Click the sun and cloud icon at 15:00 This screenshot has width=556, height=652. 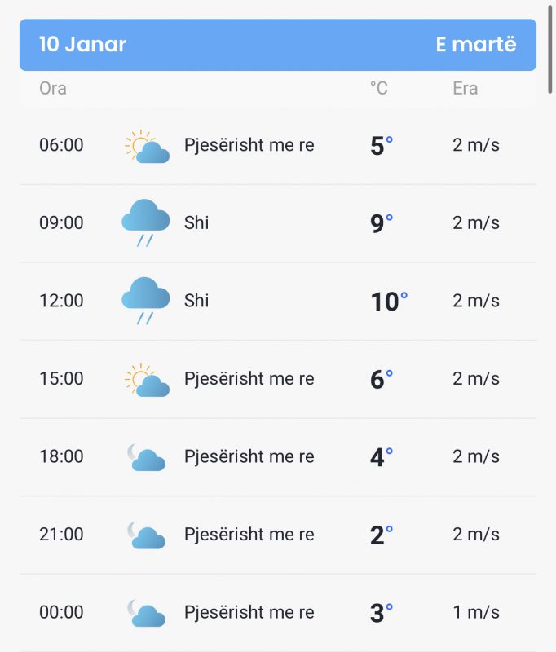tap(147, 379)
